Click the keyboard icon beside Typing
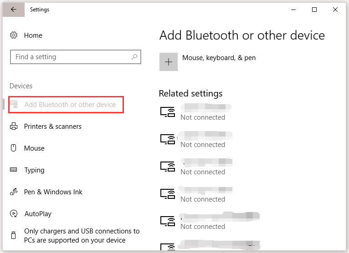Viewport: 349px width, 253px height. coord(13,170)
